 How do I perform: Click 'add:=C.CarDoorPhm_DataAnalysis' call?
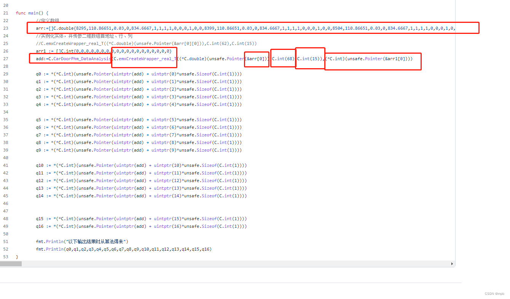pyautogui.click(x=73, y=59)
